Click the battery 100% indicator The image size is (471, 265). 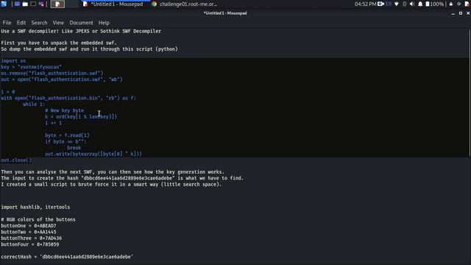[434, 4]
